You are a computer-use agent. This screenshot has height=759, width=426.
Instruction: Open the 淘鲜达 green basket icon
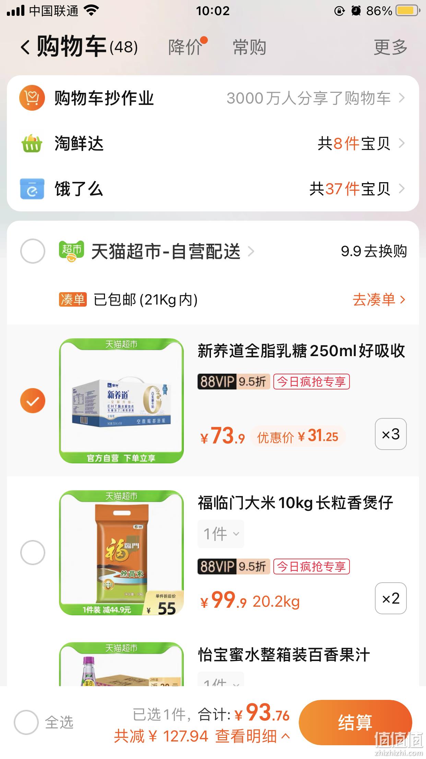click(32, 143)
